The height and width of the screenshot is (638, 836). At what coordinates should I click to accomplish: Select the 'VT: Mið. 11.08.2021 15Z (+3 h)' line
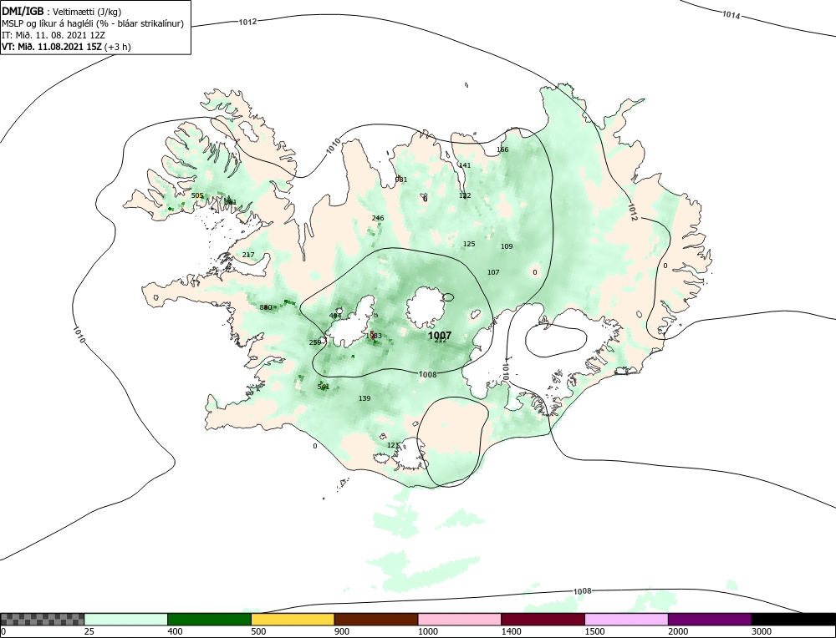click(66, 46)
